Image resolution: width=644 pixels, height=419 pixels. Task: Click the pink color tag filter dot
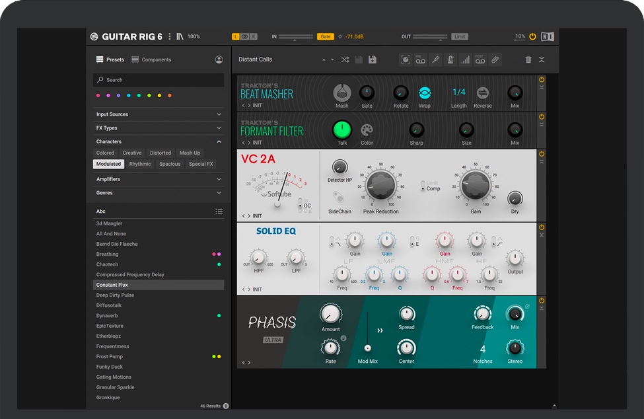98,96
